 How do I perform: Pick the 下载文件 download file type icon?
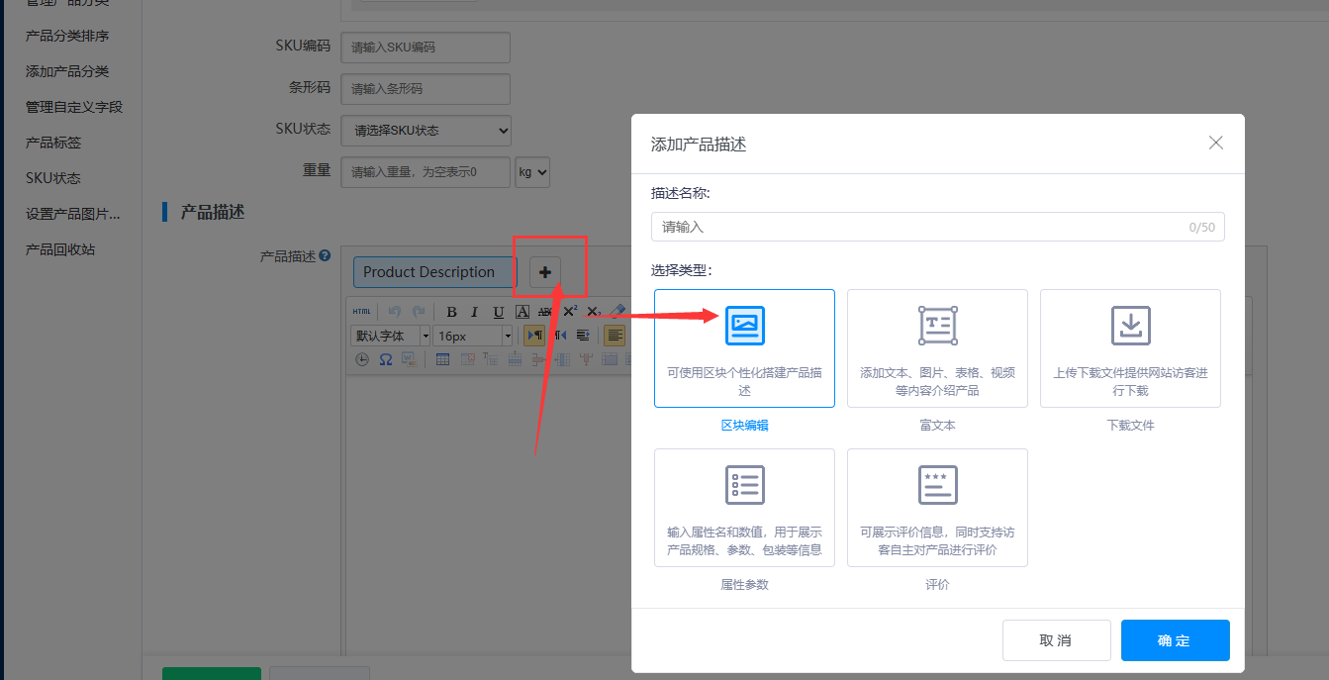[x=1130, y=326]
